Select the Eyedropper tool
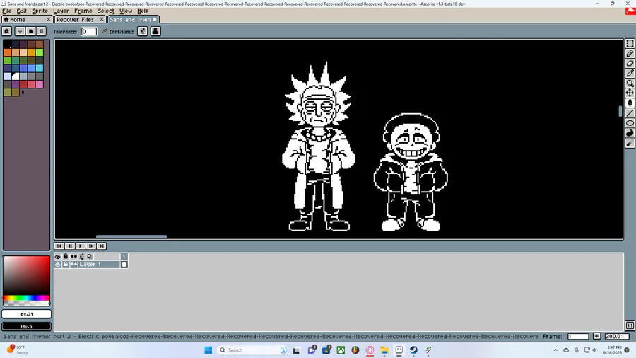Image resolution: width=636 pixels, height=358 pixels. [630, 73]
